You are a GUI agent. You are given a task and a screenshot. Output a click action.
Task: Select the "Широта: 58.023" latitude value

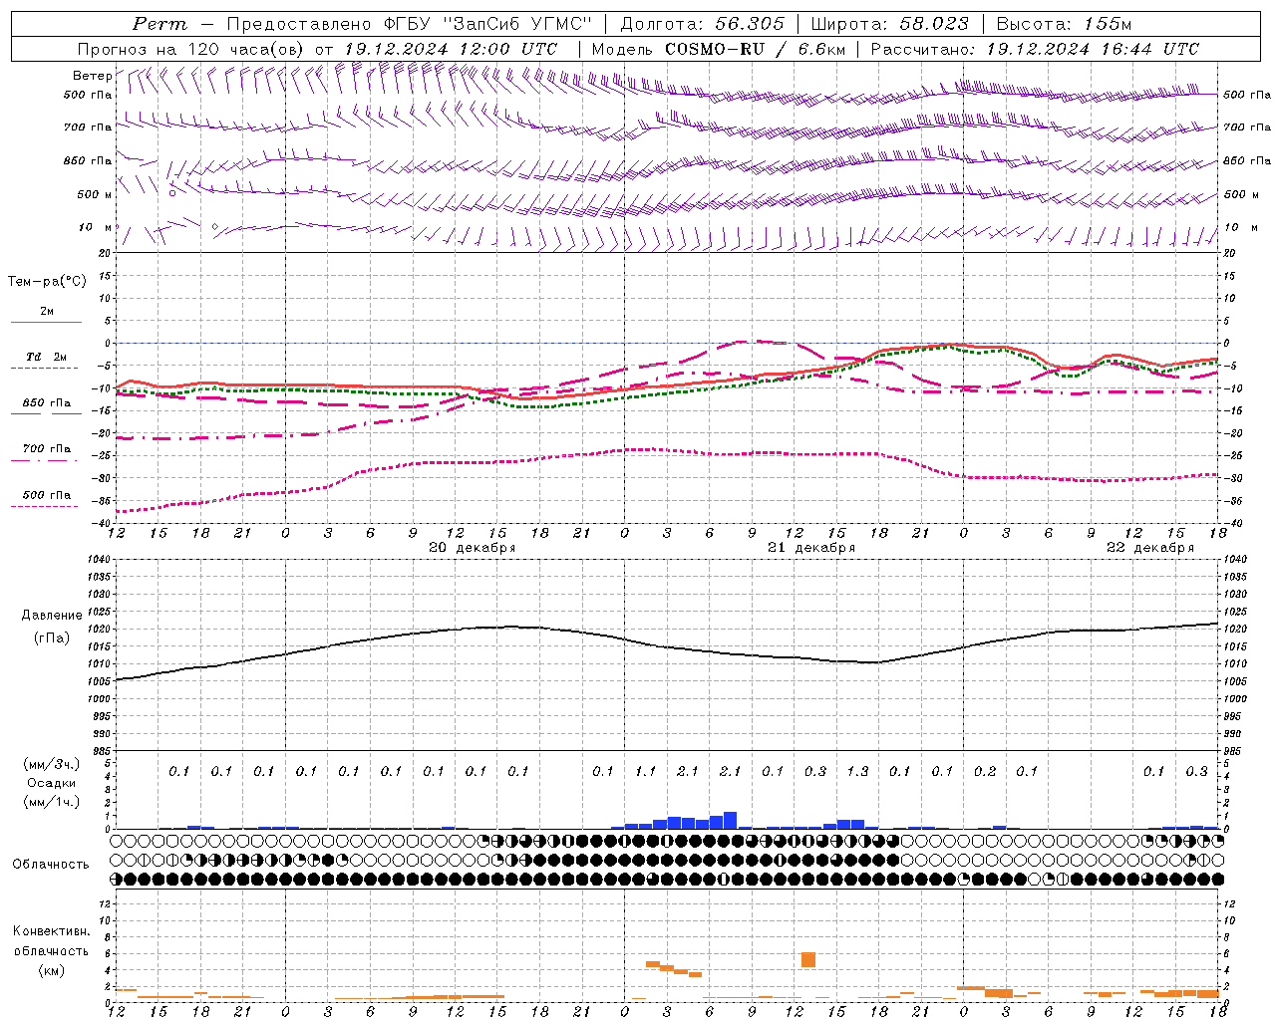click(889, 24)
